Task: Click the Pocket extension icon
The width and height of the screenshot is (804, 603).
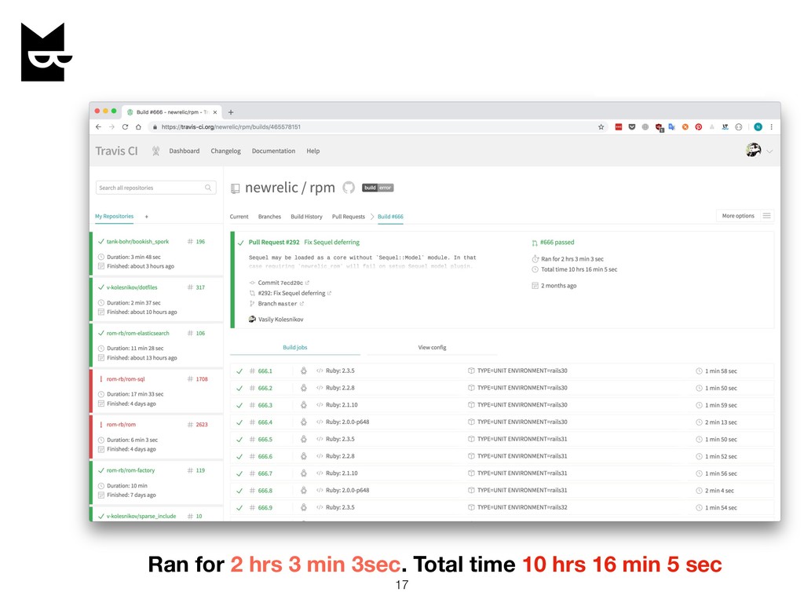Action: pos(632,126)
